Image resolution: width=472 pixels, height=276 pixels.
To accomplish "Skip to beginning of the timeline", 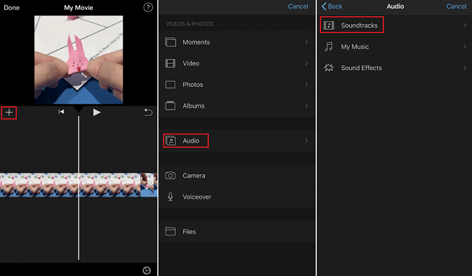I will (x=61, y=112).
